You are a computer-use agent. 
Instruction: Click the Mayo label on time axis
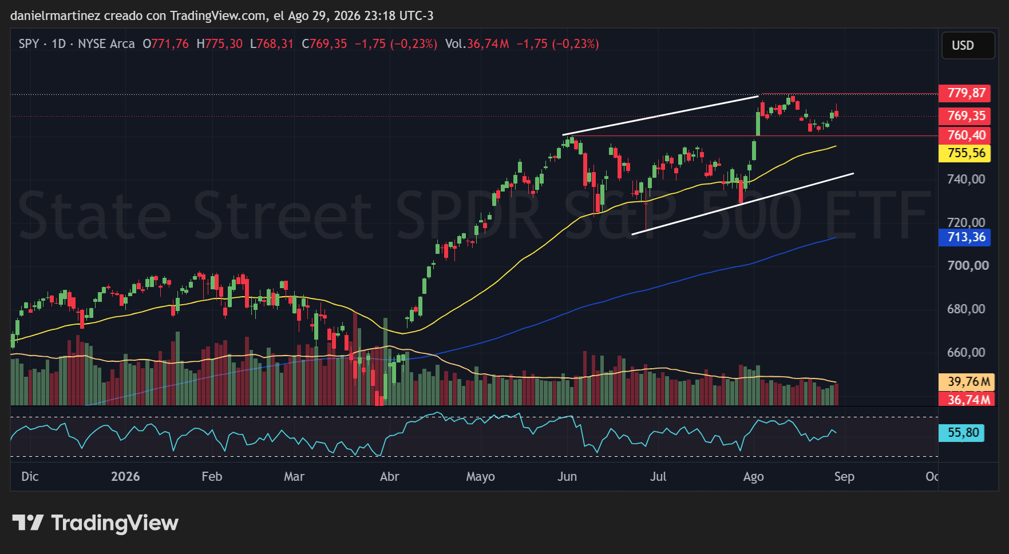click(x=481, y=477)
